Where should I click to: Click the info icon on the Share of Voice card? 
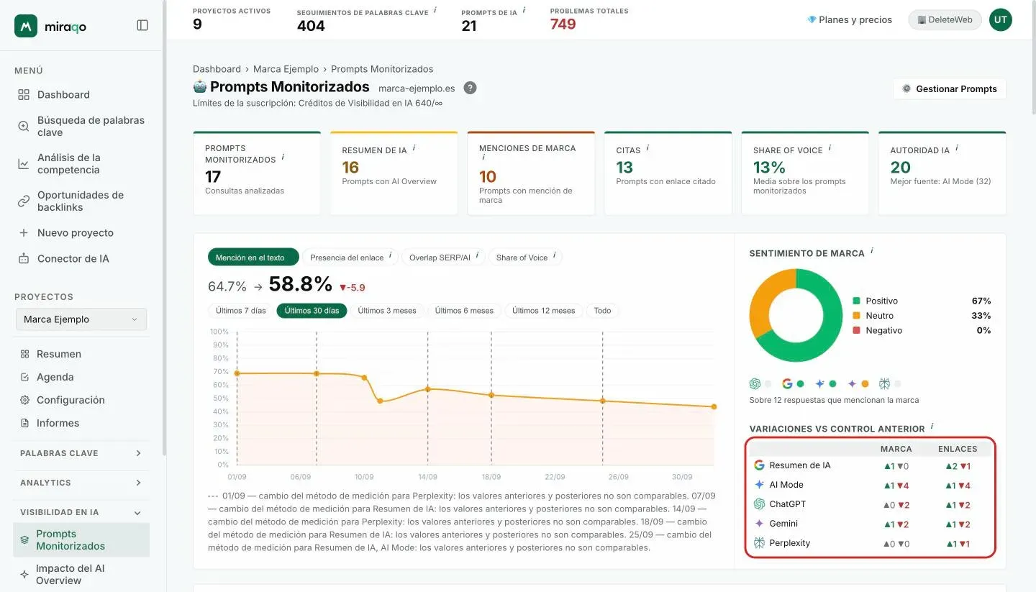point(830,148)
